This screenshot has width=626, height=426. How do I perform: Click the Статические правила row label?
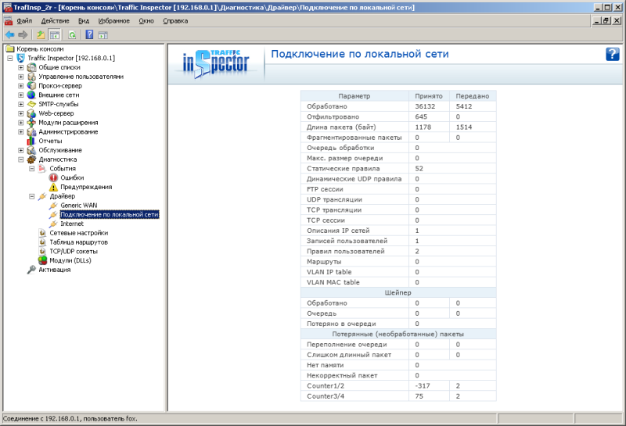(343, 168)
